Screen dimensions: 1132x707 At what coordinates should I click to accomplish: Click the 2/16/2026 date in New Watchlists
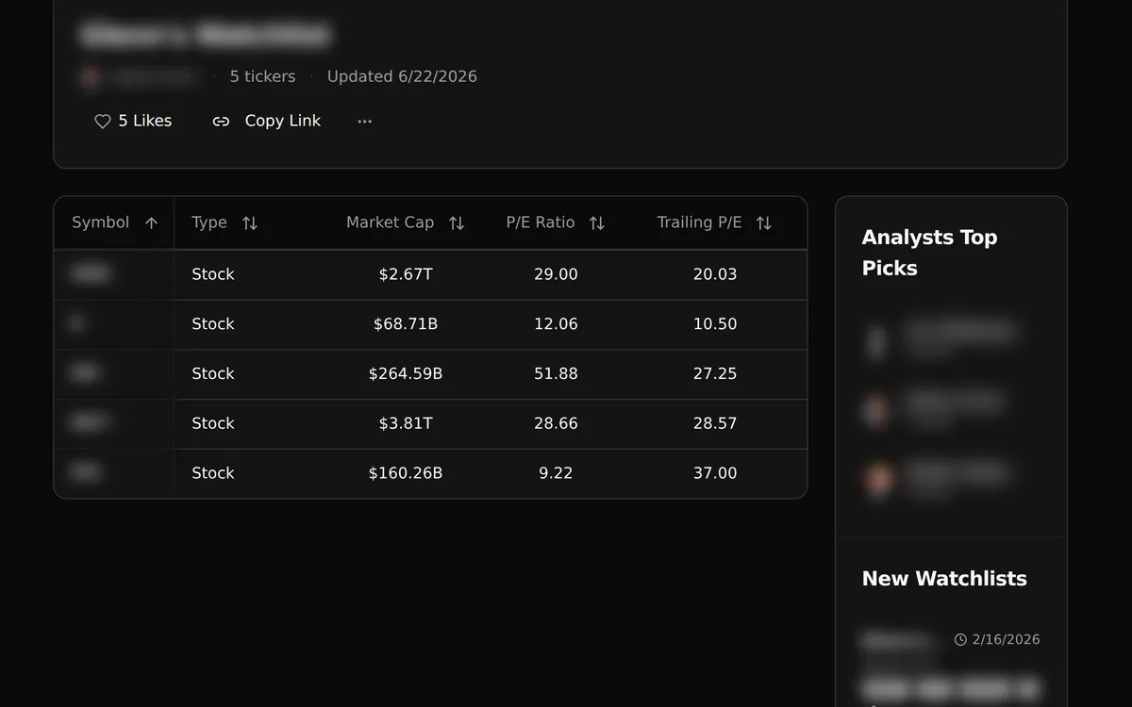pyautogui.click(x=1006, y=639)
